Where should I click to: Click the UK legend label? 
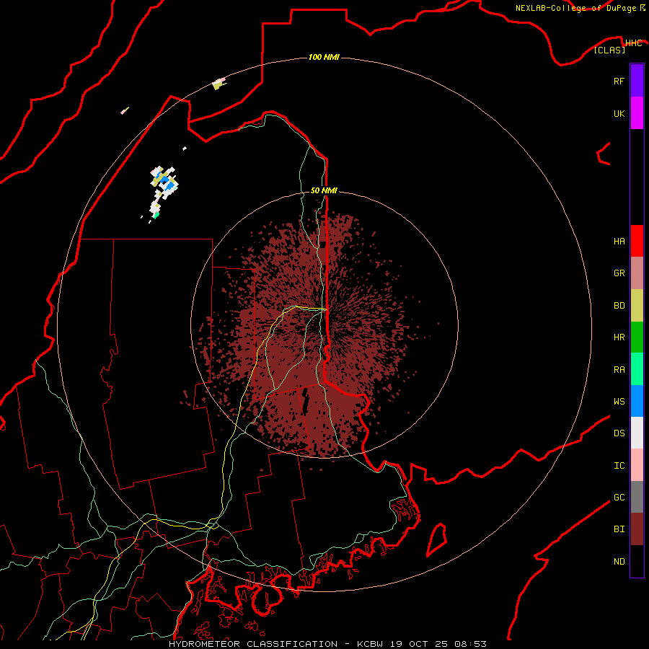pos(619,113)
